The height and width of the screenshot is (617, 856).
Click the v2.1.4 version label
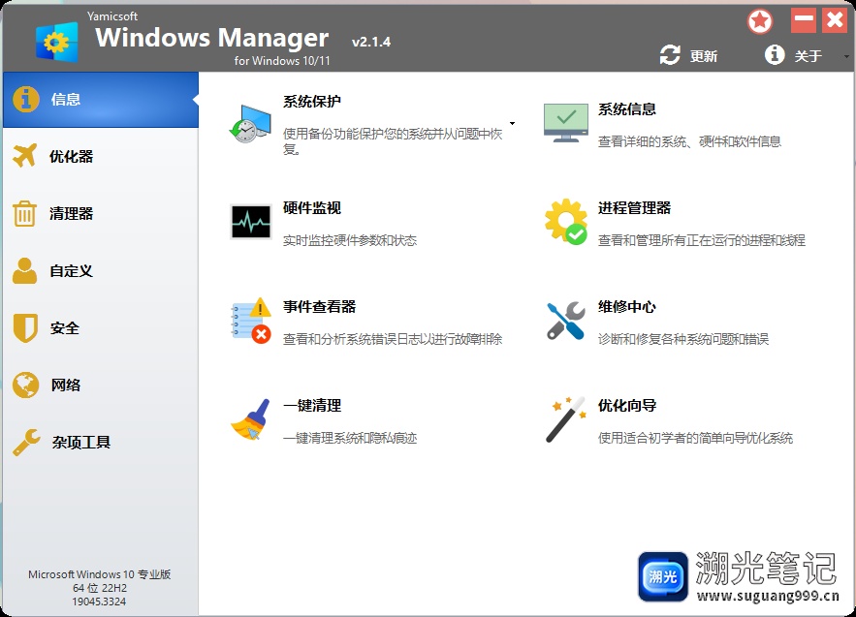371,42
